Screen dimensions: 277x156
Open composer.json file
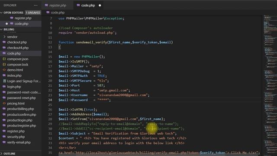click(x=18, y=59)
